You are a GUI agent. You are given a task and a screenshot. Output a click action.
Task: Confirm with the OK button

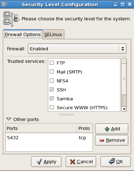tap(115, 162)
